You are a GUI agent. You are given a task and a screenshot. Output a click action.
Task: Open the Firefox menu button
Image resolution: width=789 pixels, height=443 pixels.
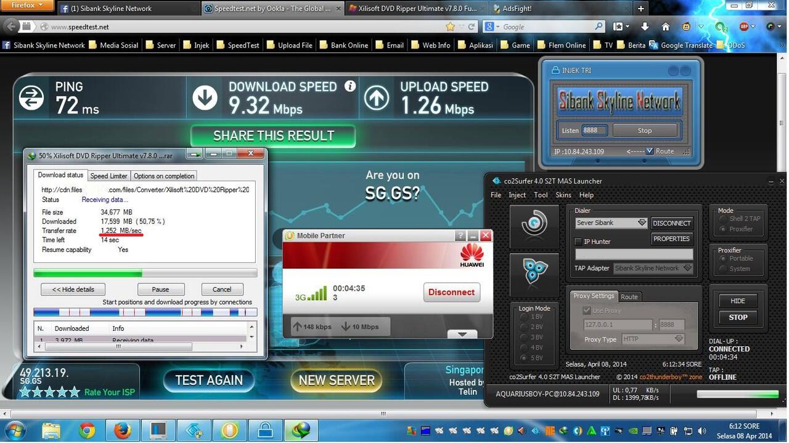click(x=27, y=6)
